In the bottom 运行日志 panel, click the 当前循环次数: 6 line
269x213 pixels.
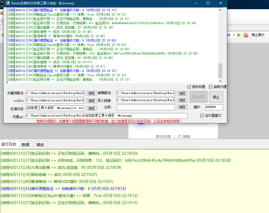(x=63, y=189)
